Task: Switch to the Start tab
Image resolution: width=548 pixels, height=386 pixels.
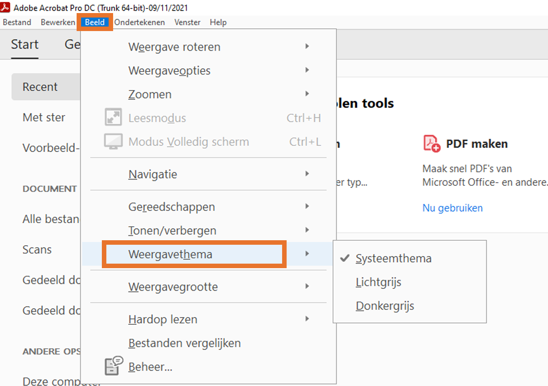Action: coord(25,45)
